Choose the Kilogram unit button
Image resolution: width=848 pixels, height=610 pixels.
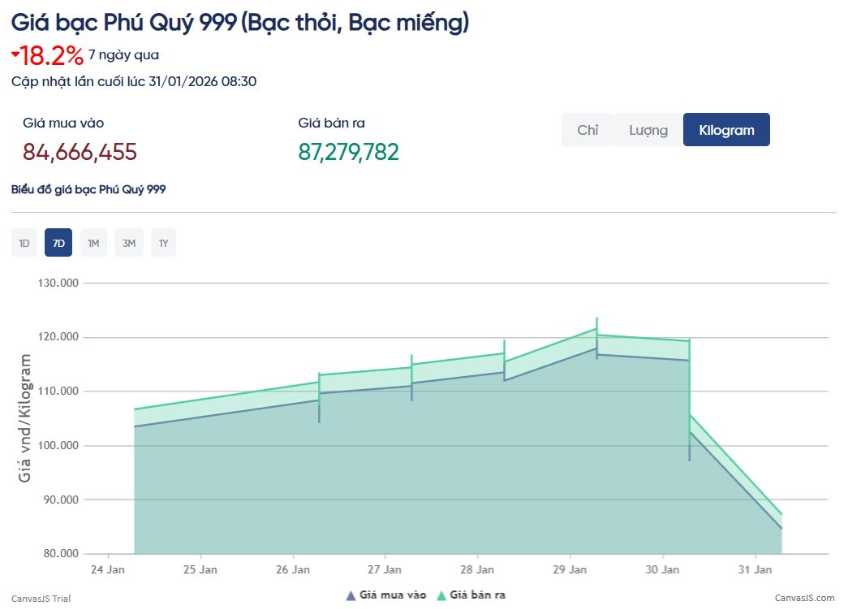click(726, 130)
